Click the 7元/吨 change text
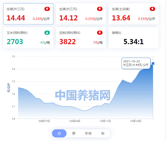The image size is (166, 141). pos(98,43)
